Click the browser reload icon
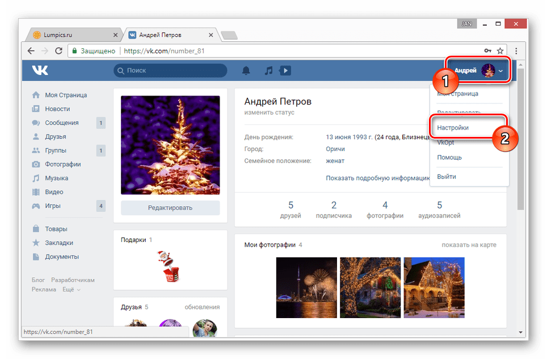547x359 pixels. (x=58, y=51)
